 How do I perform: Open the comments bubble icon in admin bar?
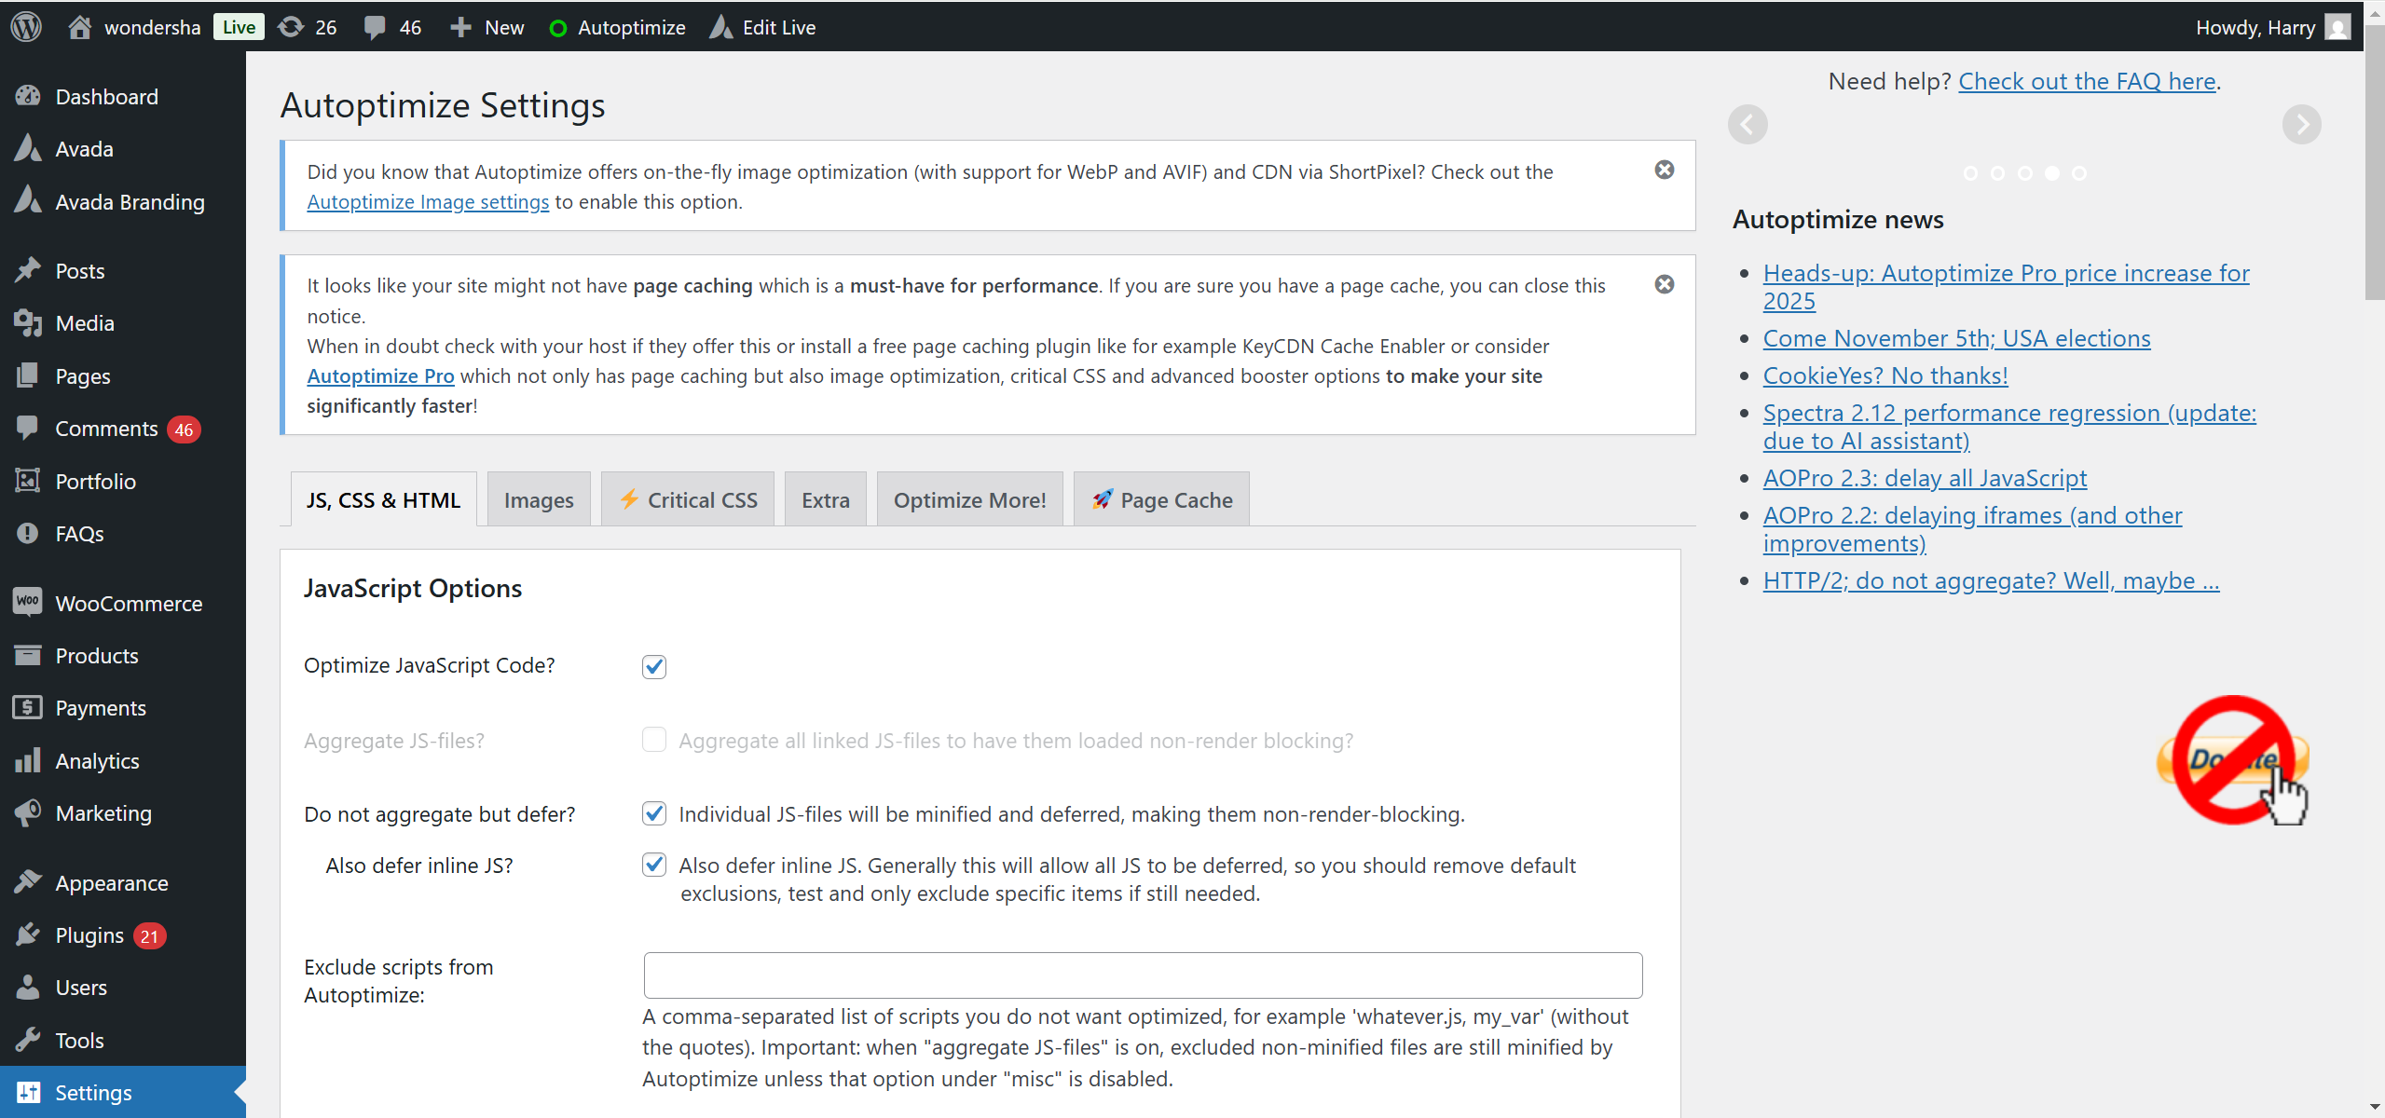[x=375, y=27]
